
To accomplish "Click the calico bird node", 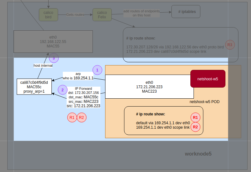I will coord(48,15).
